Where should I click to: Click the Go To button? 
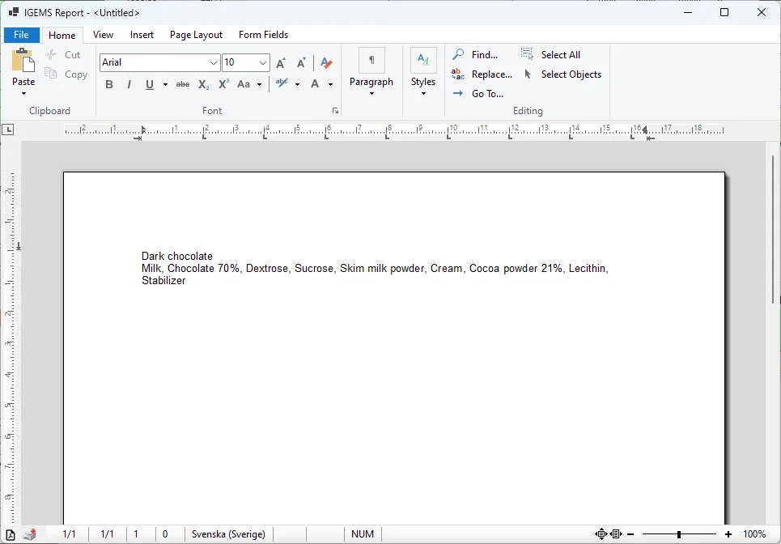click(478, 94)
